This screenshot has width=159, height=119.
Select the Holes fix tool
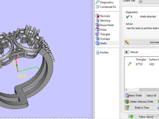101,30
